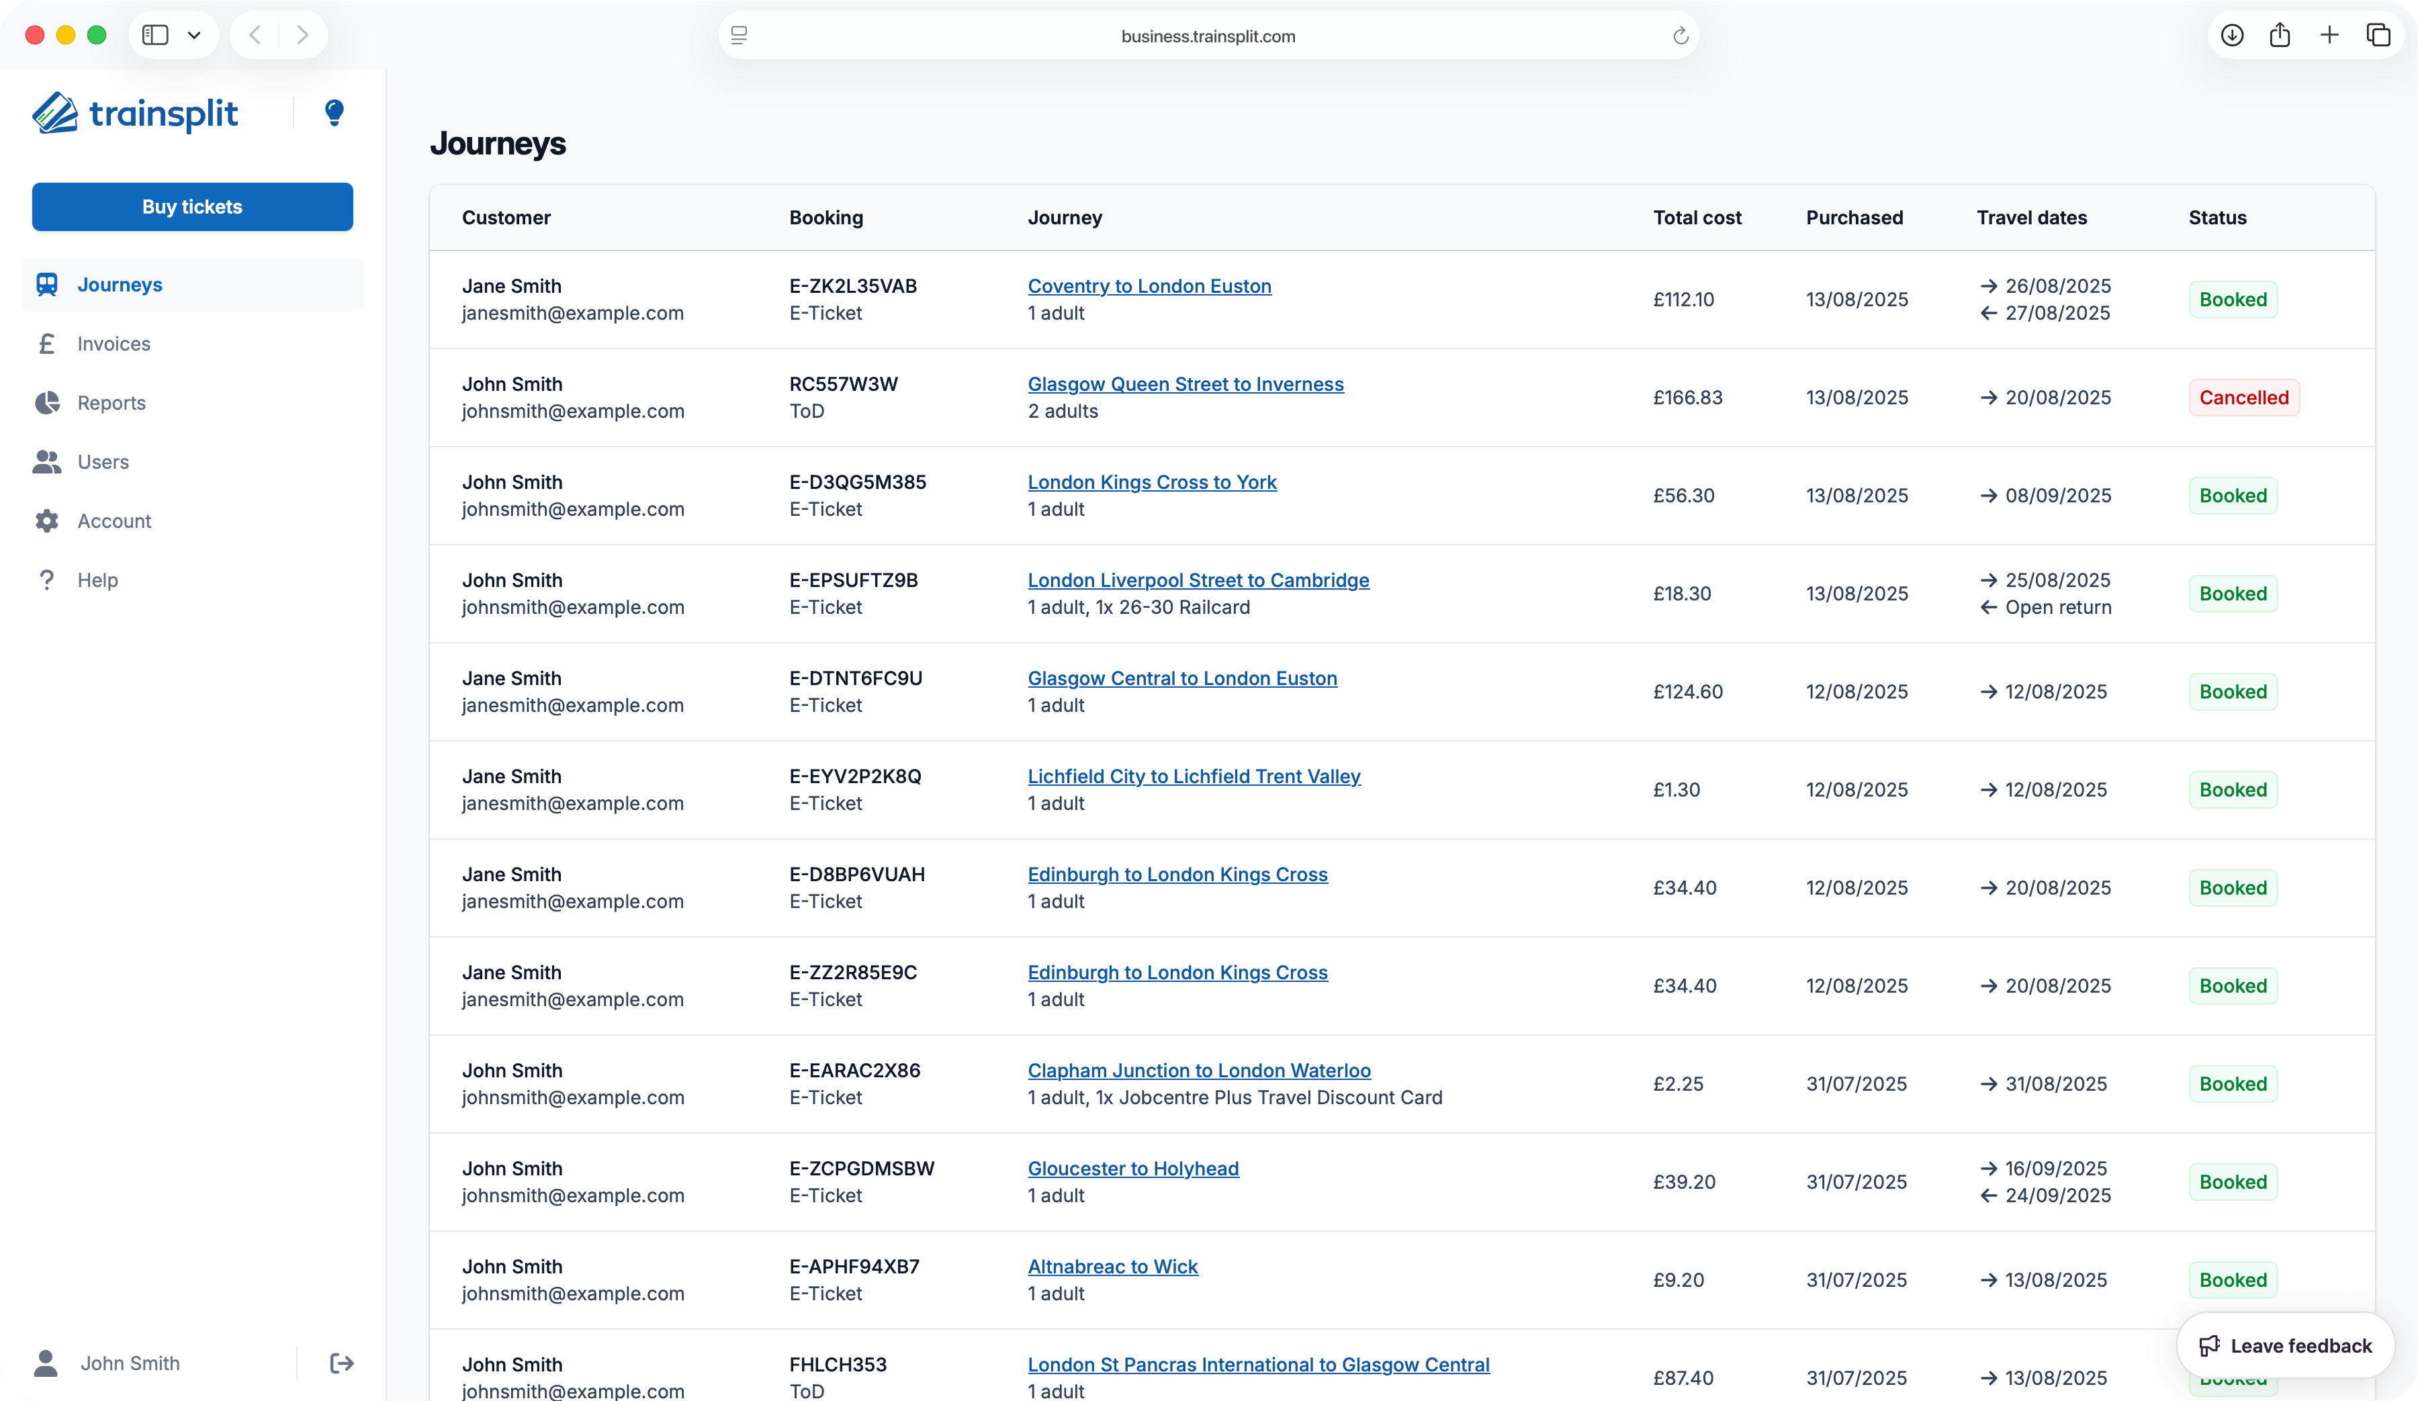Open Account settings

click(x=114, y=521)
